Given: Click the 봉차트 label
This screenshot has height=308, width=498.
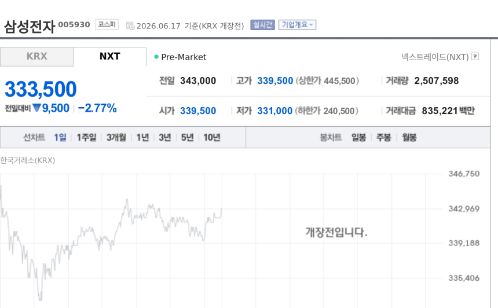Looking at the screenshot, I should pos(331,137).
